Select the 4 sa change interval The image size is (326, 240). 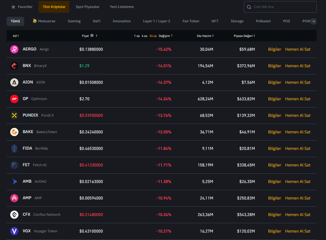tap(144, 36)
